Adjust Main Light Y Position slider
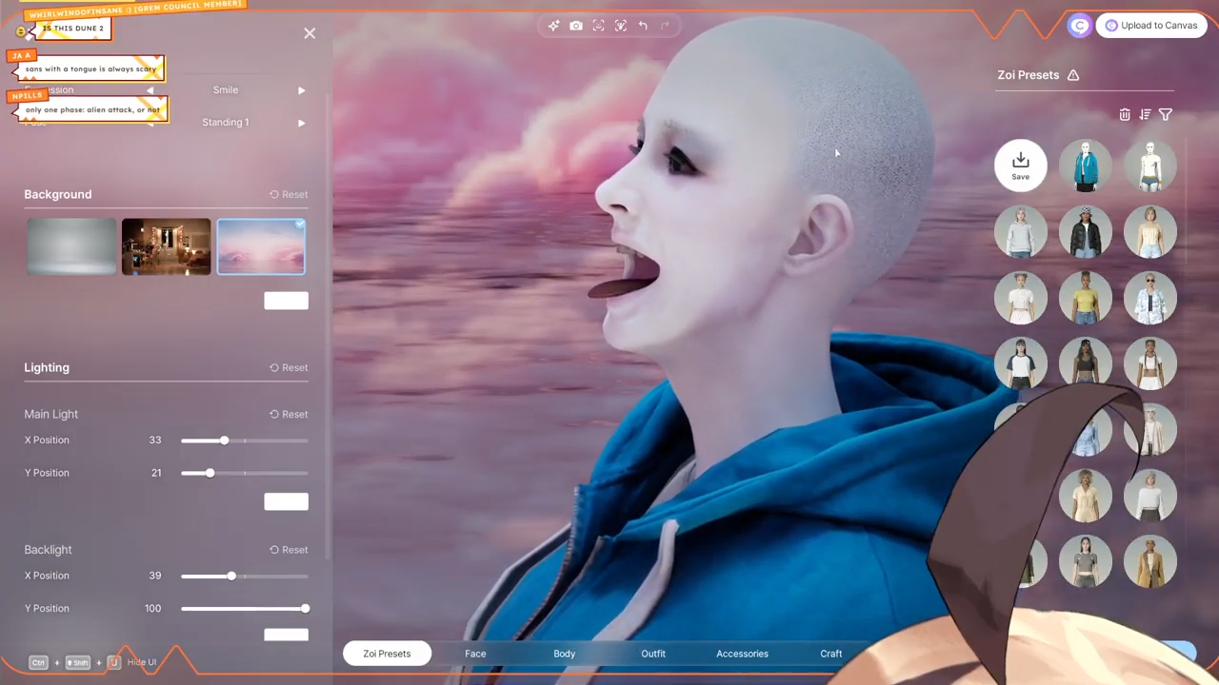The width and height of the screenshot is (1219, 685). coord(245,473)
